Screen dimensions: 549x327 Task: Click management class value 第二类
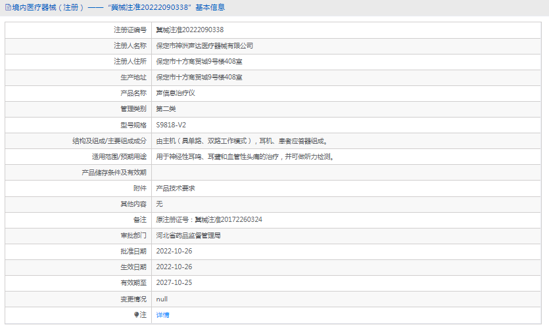[166, 109]
